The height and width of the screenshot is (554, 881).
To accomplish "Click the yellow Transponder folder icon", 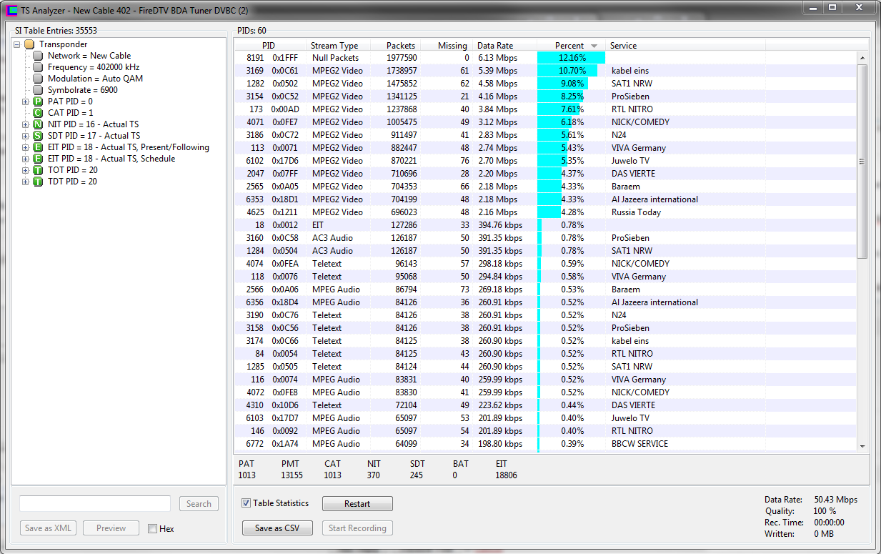I will pyautogui.click(x=29, y=44).
